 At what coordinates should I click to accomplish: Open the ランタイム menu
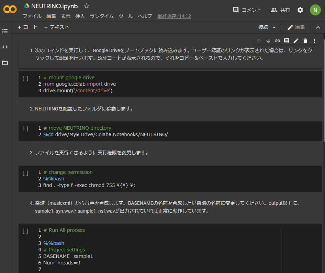coord(102,16)
